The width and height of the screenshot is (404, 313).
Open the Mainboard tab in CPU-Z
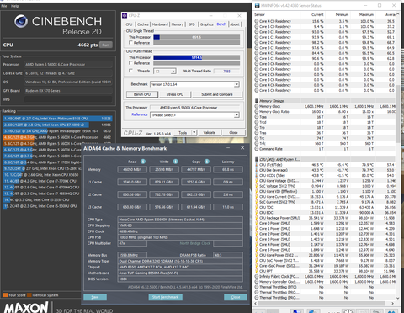160,24
